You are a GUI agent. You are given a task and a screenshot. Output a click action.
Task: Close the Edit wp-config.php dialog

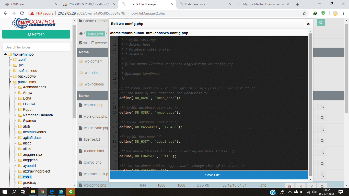[x=308, y=24]
